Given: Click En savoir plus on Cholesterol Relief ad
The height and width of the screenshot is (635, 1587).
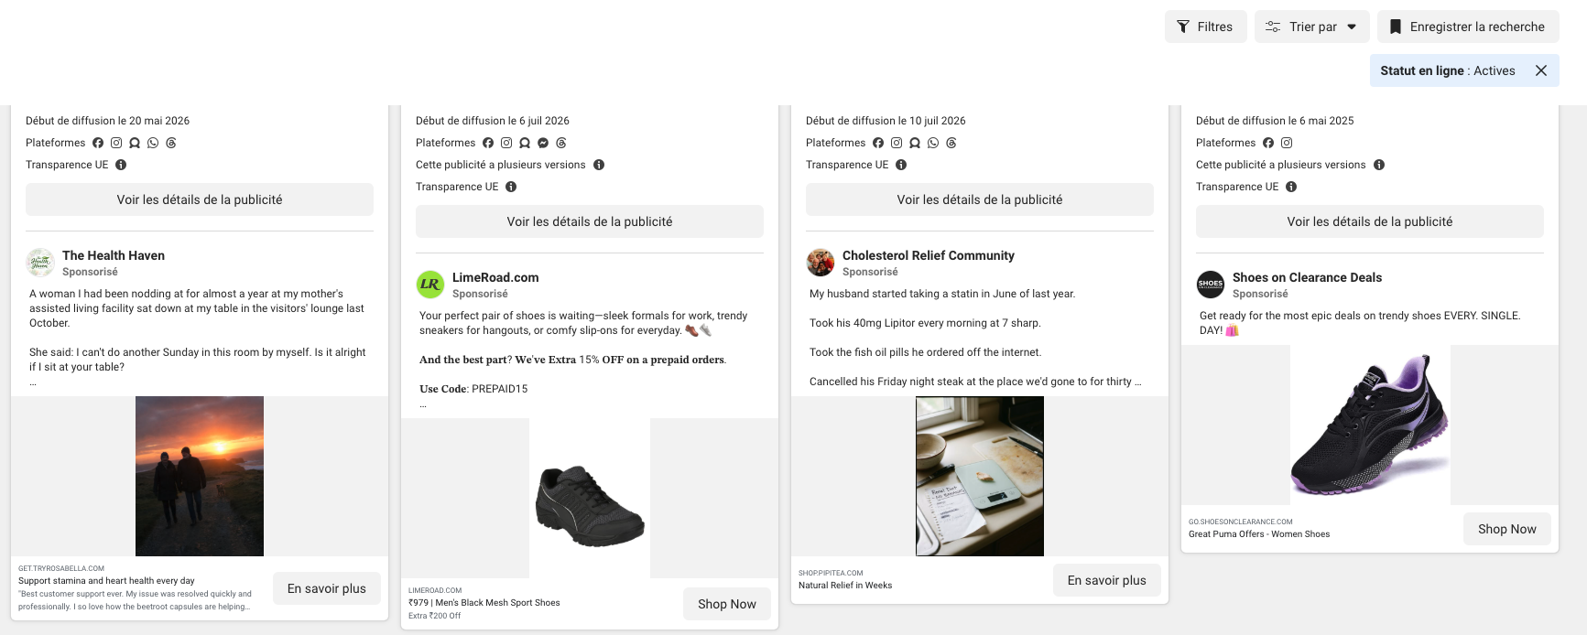Looking at the screenshot, I should pos(1107,580).
